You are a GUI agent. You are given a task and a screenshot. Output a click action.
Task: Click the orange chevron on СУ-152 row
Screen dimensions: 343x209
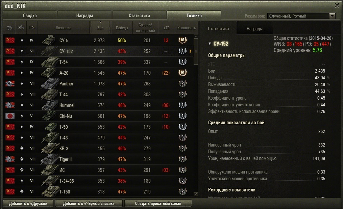click(190, 51)
